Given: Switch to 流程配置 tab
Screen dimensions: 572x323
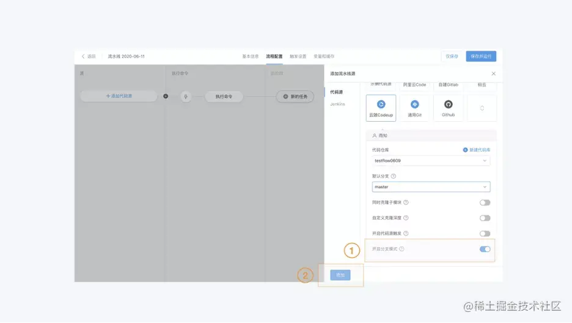Looking at the screenshot, I should pos(274,56).
